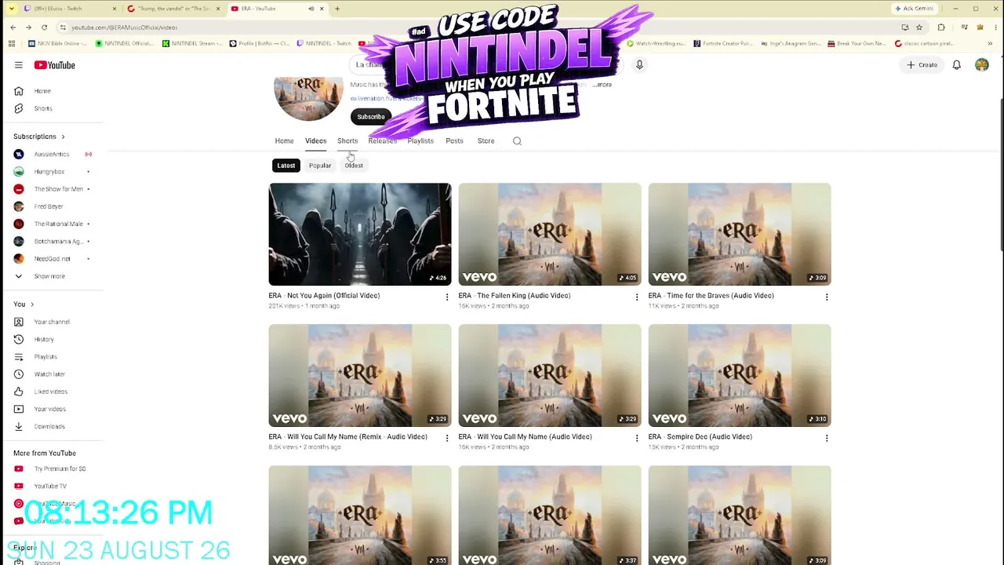Open the YouTube hamburger guide menu
1004x565 pixels.
[x=19, y=65]
